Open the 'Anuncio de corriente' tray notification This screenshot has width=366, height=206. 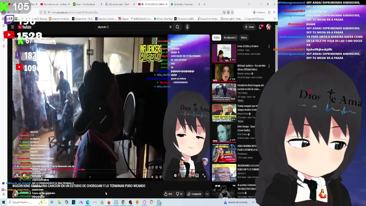[237, 203]
